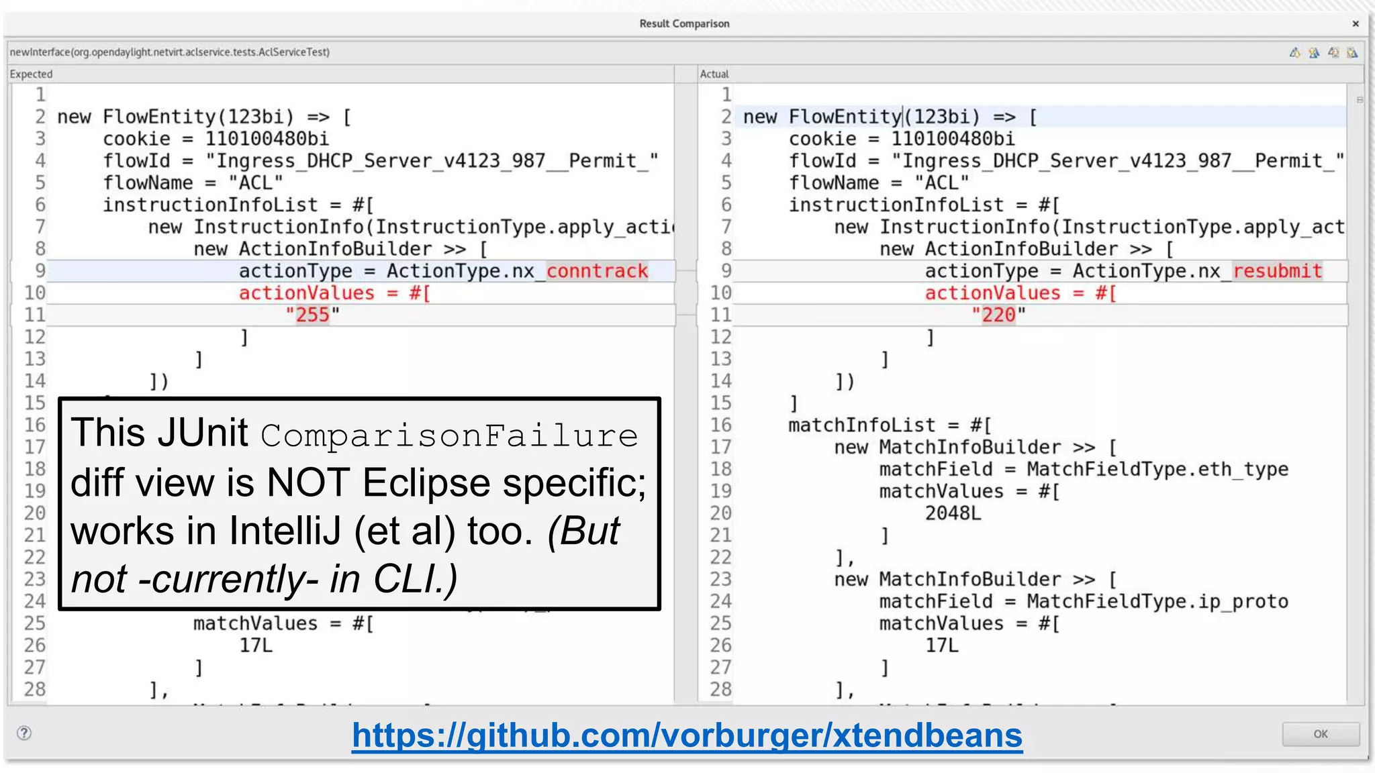Click 'new InstructionInfo' line in Expected pane

point(411,227)
